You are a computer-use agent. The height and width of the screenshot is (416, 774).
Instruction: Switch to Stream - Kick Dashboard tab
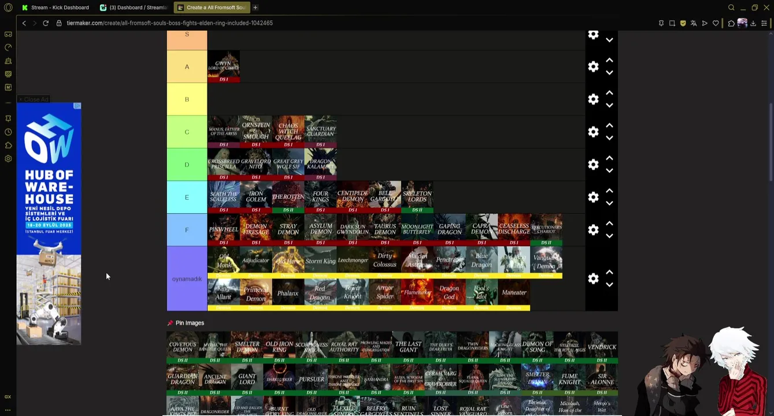pyautogui.click(x=55, y=8)
